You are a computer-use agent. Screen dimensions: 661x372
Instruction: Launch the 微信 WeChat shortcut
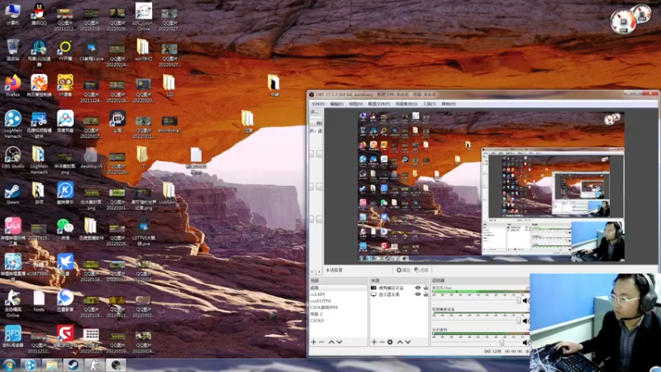[65, 230]
